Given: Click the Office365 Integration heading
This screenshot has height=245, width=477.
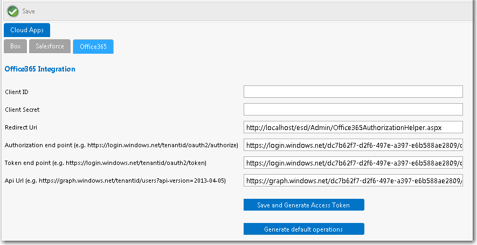Looking at the screenshot, I should click(40, 69).
